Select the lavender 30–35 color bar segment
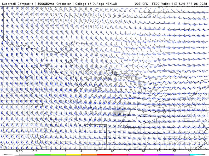This screenshot has width=209, height=156. (182, 155)
